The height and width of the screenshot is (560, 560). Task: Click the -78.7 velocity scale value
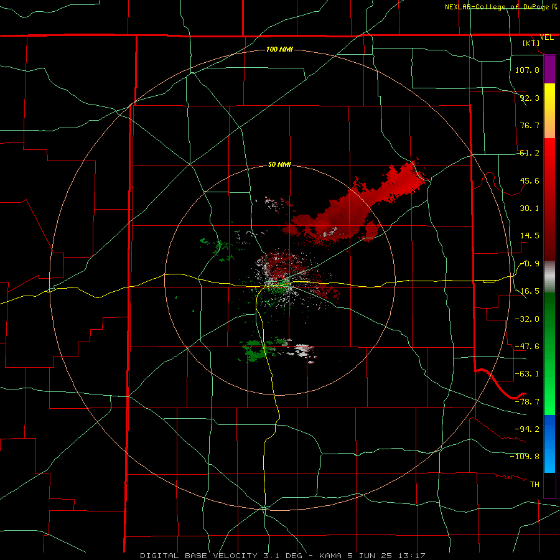(x=527, y=402)
